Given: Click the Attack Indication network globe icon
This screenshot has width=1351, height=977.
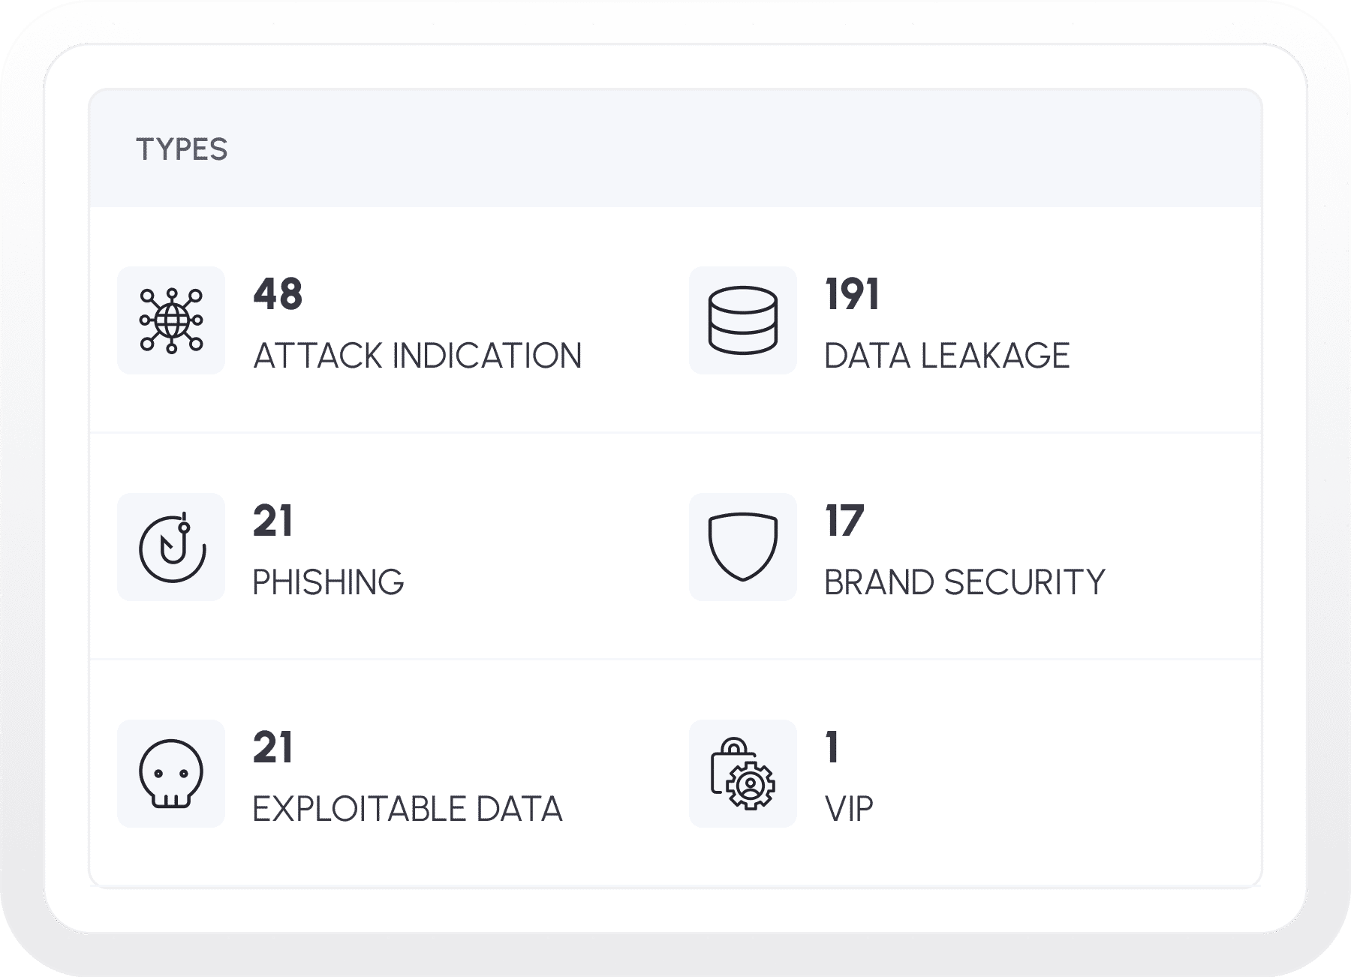Looking at the screenshot, I should (171, 320).
